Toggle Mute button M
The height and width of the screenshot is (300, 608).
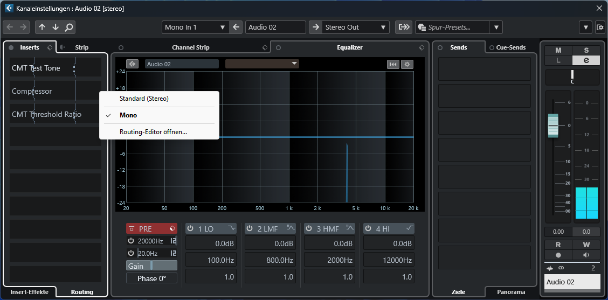point(558,51)
